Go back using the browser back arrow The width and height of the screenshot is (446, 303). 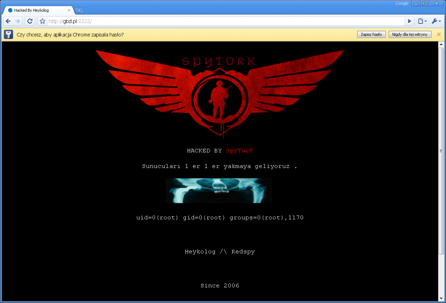click(x=8, y=21)
